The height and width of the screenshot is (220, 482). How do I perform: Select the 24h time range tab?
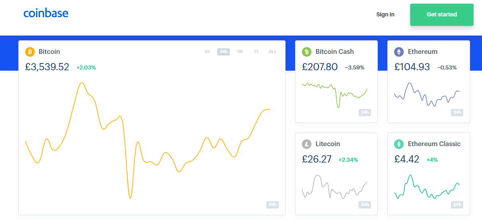click(223, 52)
